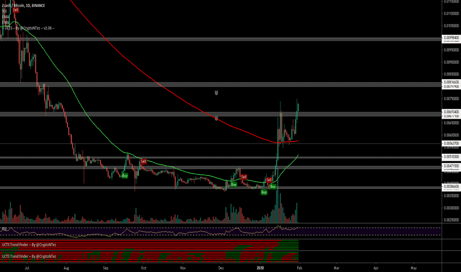The width and height of the screenshot is (461, 272).
Task: Click the RSI indicator label
Action: click(4, 229)
